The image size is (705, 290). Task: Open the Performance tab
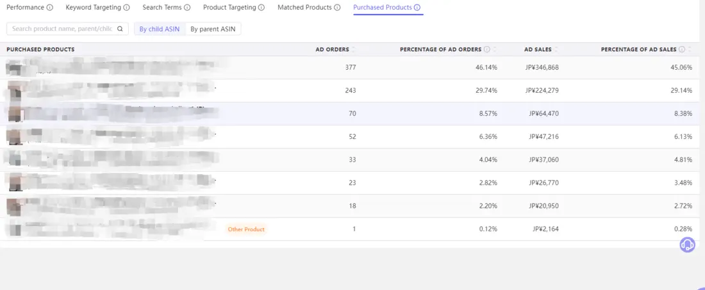[25, 8]
